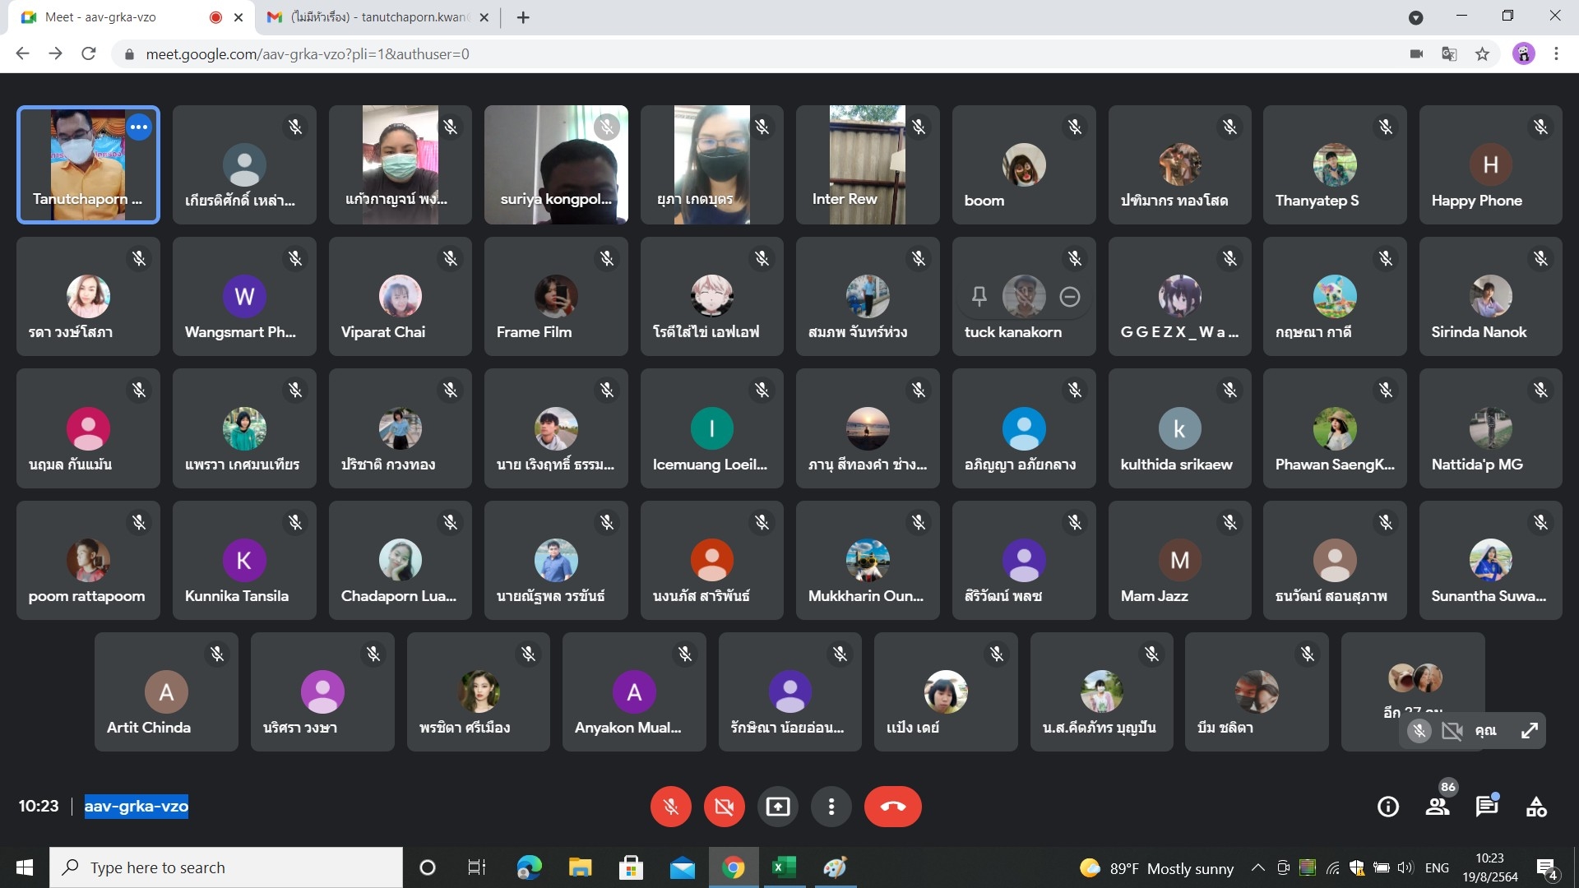
Task: Open meeting details info icon
Action: pos(1388,807)
